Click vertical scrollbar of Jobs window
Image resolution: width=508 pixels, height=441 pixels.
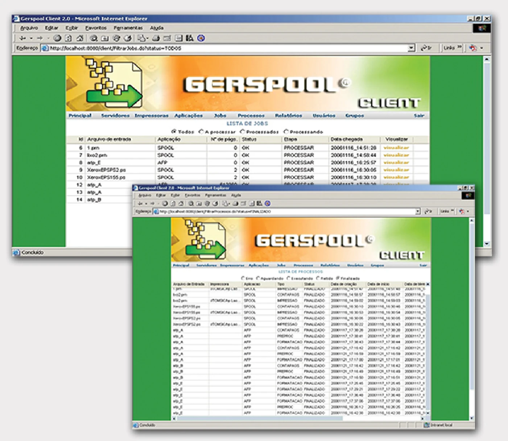click(487, 151)
